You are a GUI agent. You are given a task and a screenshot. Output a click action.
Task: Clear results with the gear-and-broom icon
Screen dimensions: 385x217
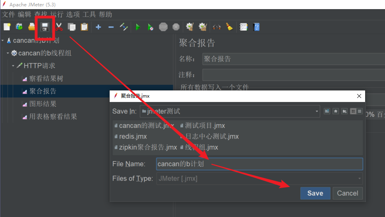pos(190,27)
